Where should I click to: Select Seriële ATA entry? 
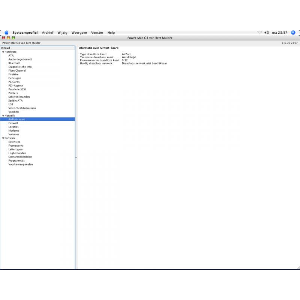point(15,100)
